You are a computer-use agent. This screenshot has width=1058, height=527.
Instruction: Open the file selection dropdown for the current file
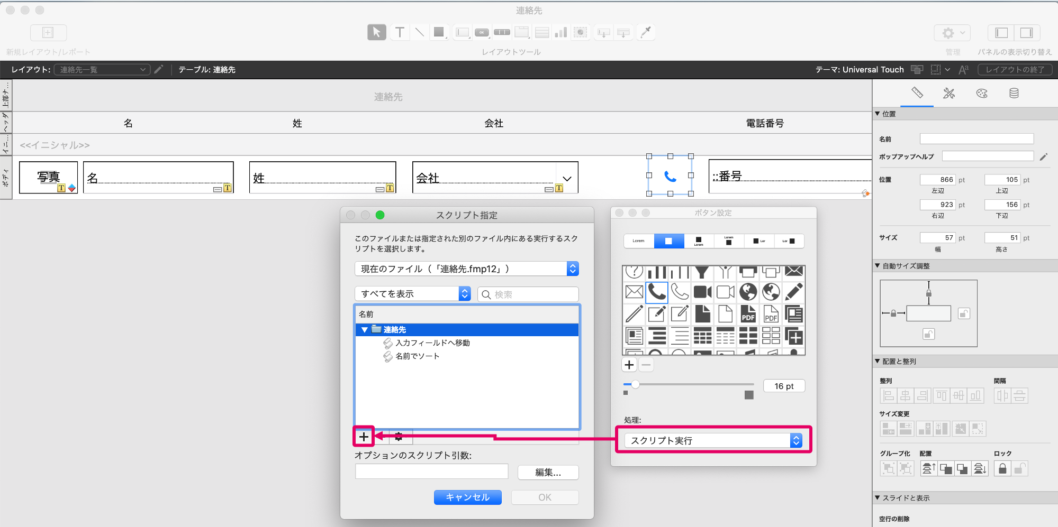point(466,269)
